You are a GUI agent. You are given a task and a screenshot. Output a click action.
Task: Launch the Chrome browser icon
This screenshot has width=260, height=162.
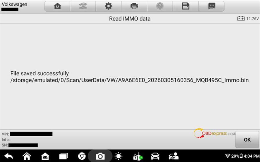coord(82,156)
